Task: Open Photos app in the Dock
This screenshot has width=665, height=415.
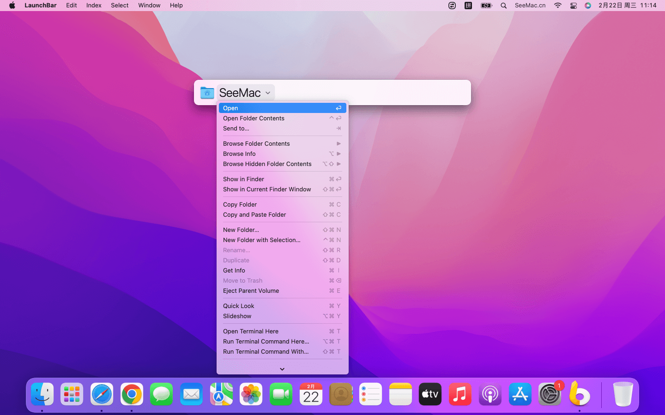Action: (x=251, y=394)
